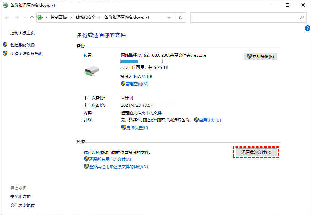Click the forward navigation arrow

pyautogui.click(x=16, y=17)
